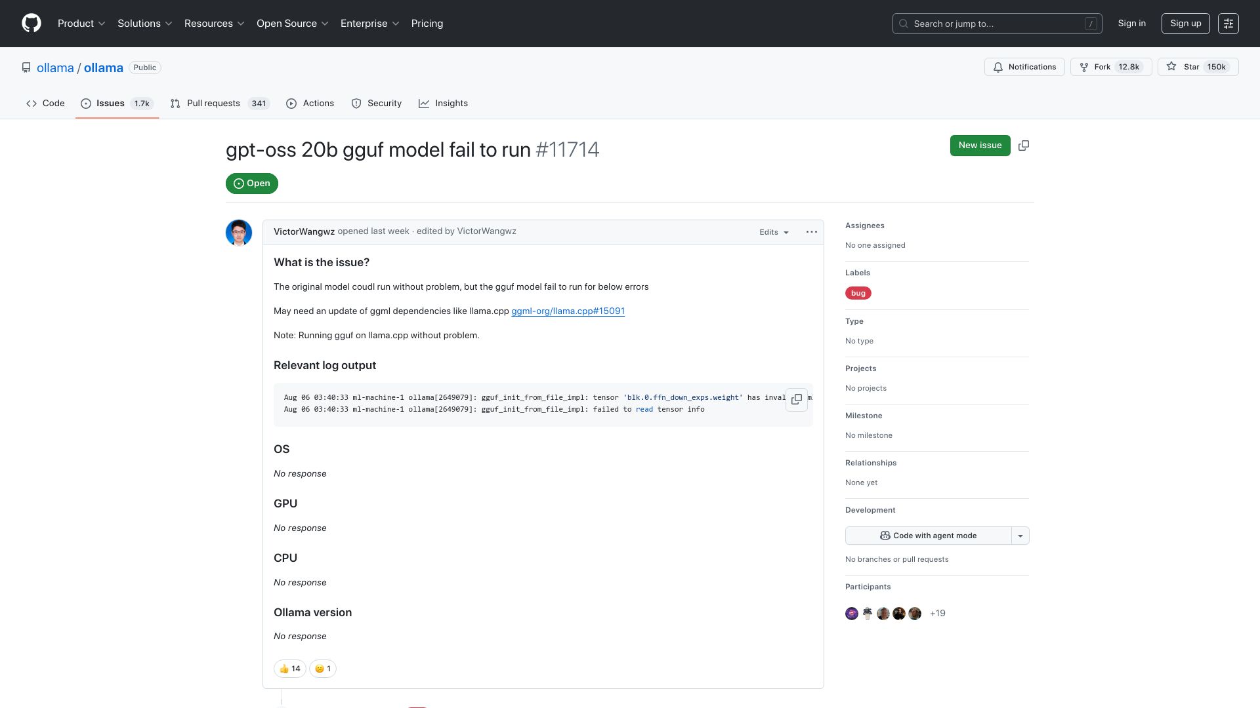The height and width of the screenshot is (708, 1260).
Task: Open the Pricing page link
Action: (427, 24)
